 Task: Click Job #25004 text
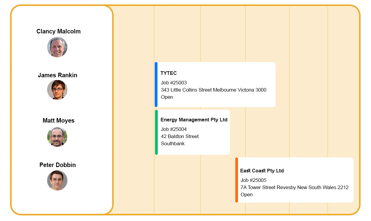174,129
